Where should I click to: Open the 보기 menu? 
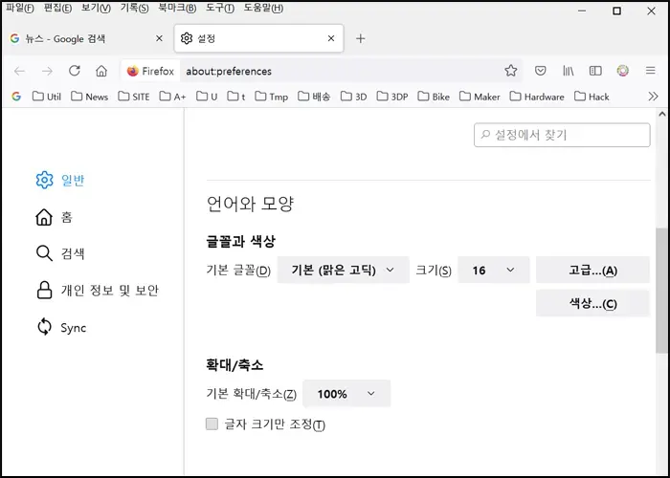tap(96, 8)
